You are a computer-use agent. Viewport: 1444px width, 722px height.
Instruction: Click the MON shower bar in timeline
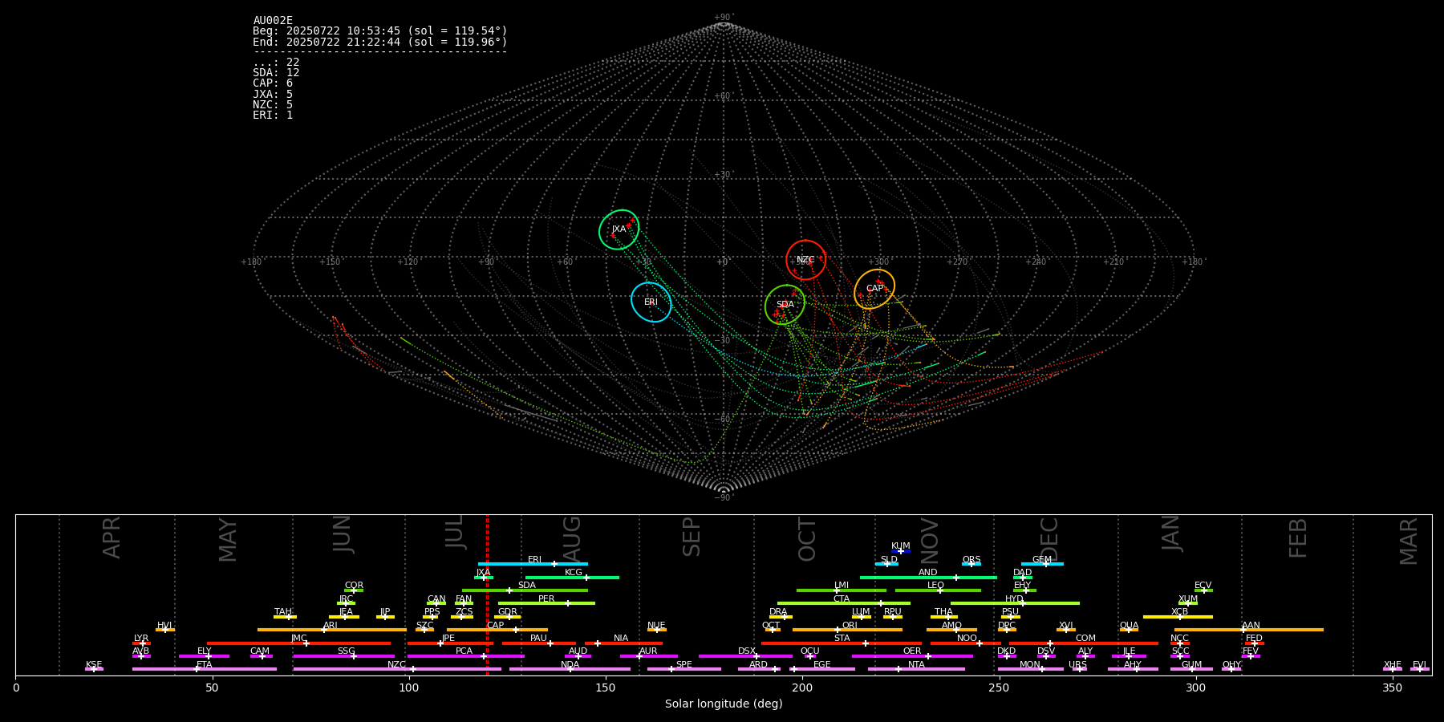(1031, 669)
